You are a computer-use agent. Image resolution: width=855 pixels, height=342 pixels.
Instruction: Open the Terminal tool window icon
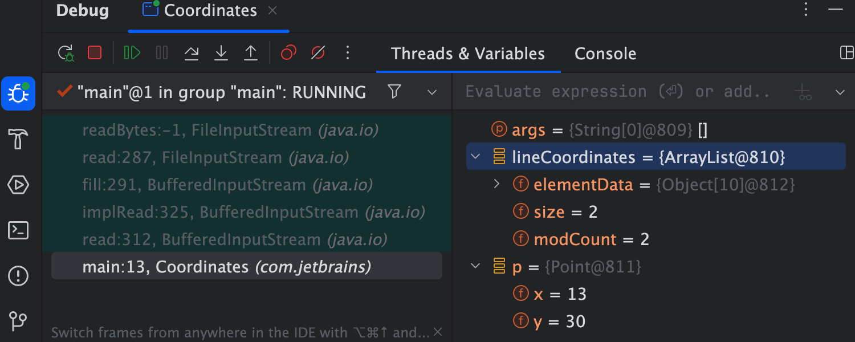pos(18,230)
